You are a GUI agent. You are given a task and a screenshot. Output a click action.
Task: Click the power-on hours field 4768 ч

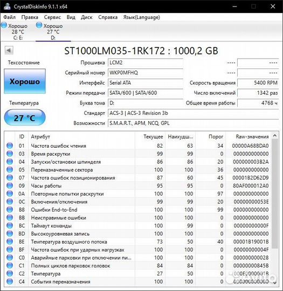coord(258,102)
